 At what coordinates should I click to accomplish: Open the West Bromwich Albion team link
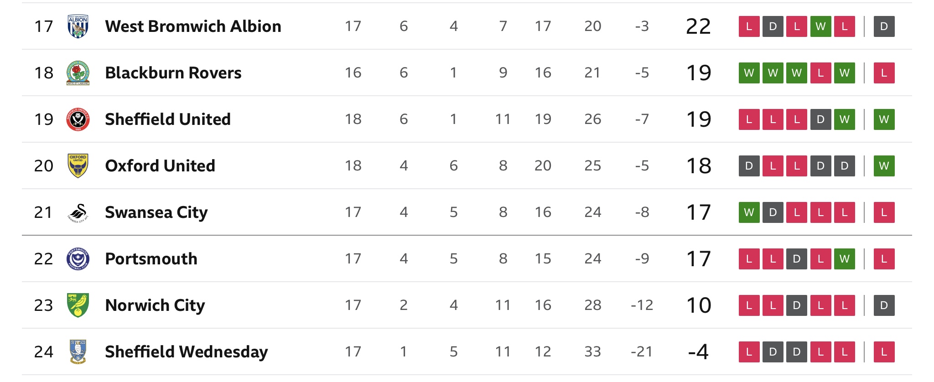coord(193,26)
